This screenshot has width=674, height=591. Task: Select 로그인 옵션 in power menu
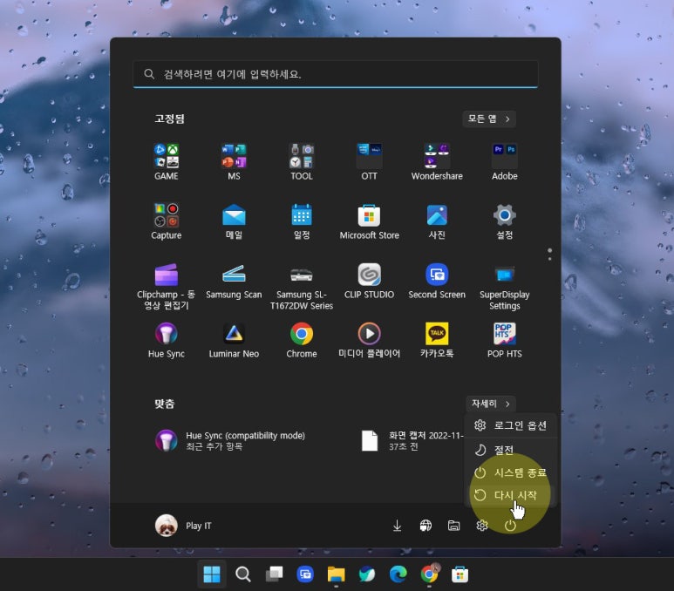(510, 425)
